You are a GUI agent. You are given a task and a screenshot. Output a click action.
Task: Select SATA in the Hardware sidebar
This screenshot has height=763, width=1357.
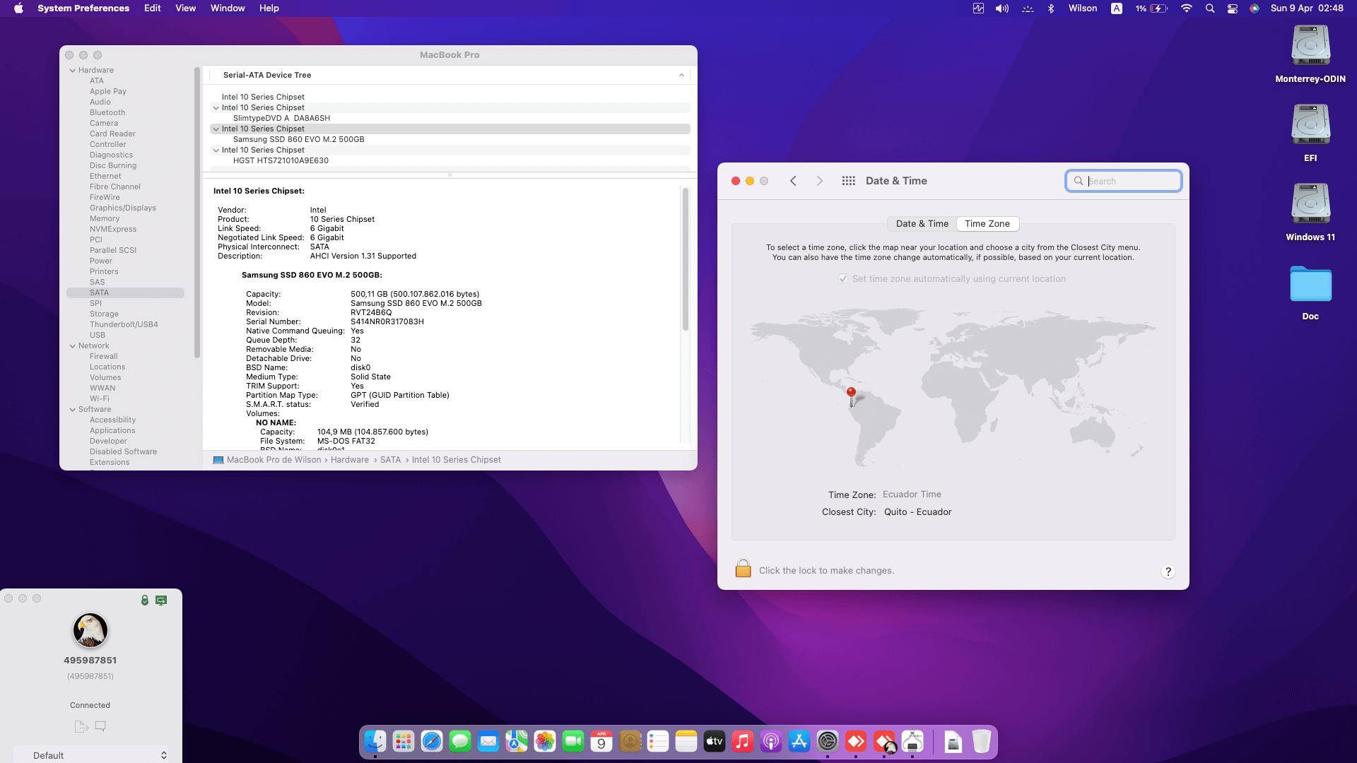pyautogui.click(x=98, y=292)
